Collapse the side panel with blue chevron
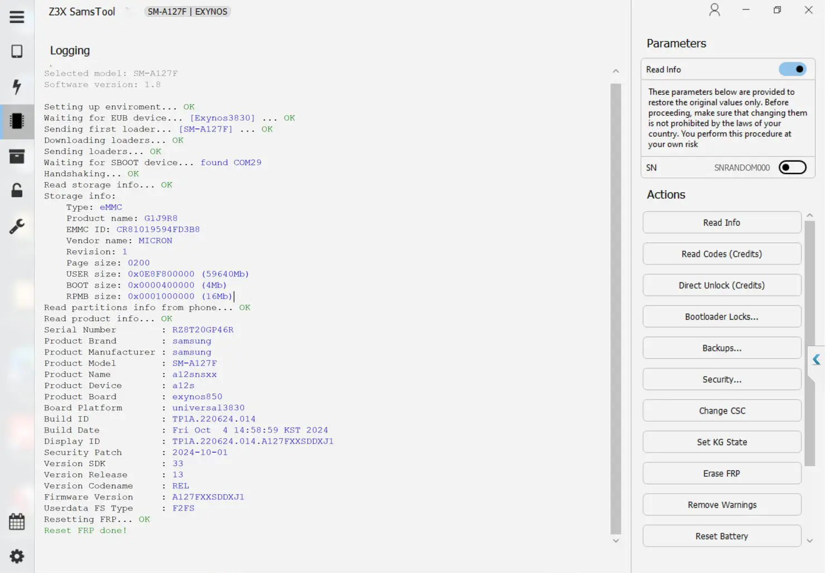 click(816, 360)
